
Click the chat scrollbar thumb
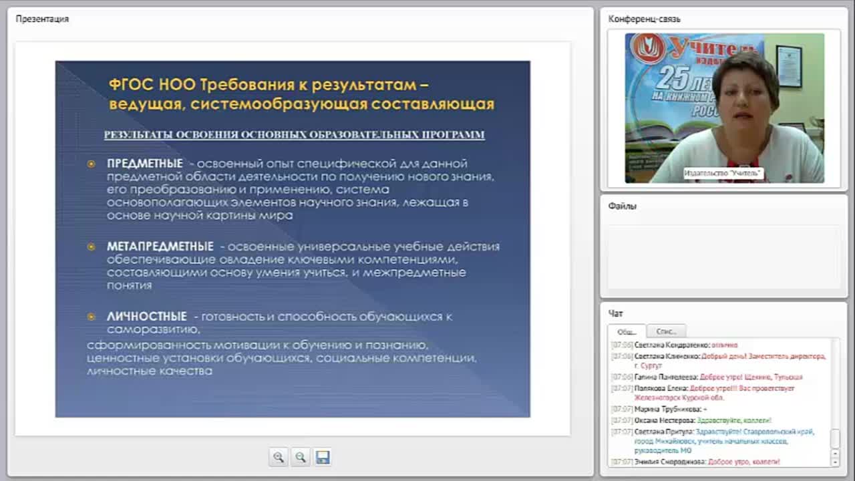834,438
